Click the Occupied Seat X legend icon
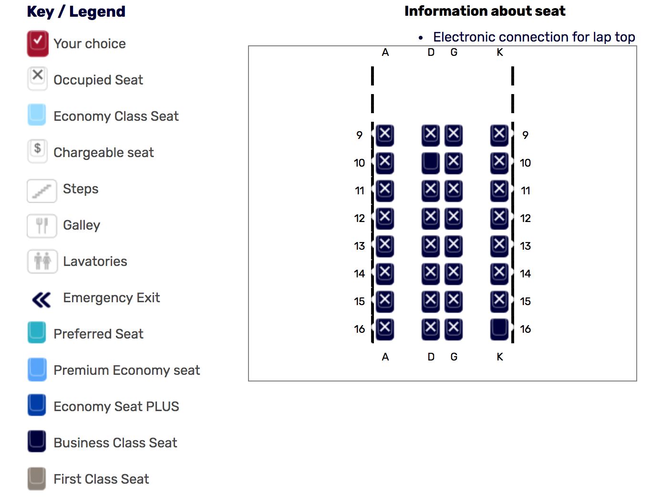This screenshot has width=672, height=498. (x=37, y=78)
